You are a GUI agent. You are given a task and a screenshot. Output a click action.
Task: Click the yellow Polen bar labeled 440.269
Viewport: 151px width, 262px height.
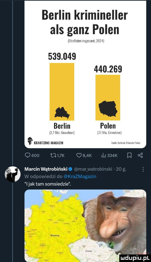pyautogui.click(x=108, y=98)
